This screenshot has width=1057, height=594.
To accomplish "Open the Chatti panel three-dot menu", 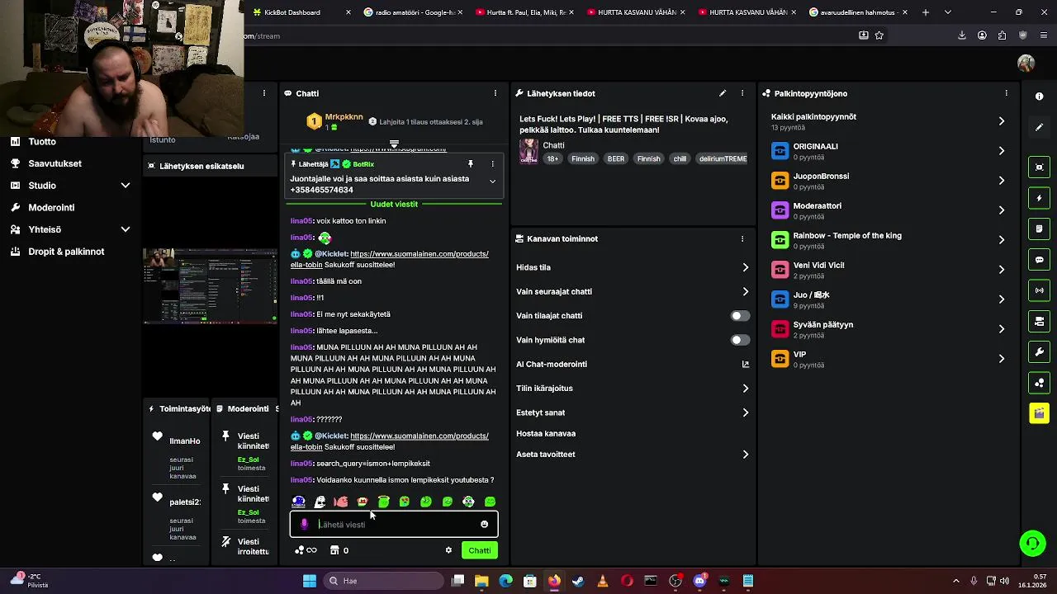I will 495,93.
